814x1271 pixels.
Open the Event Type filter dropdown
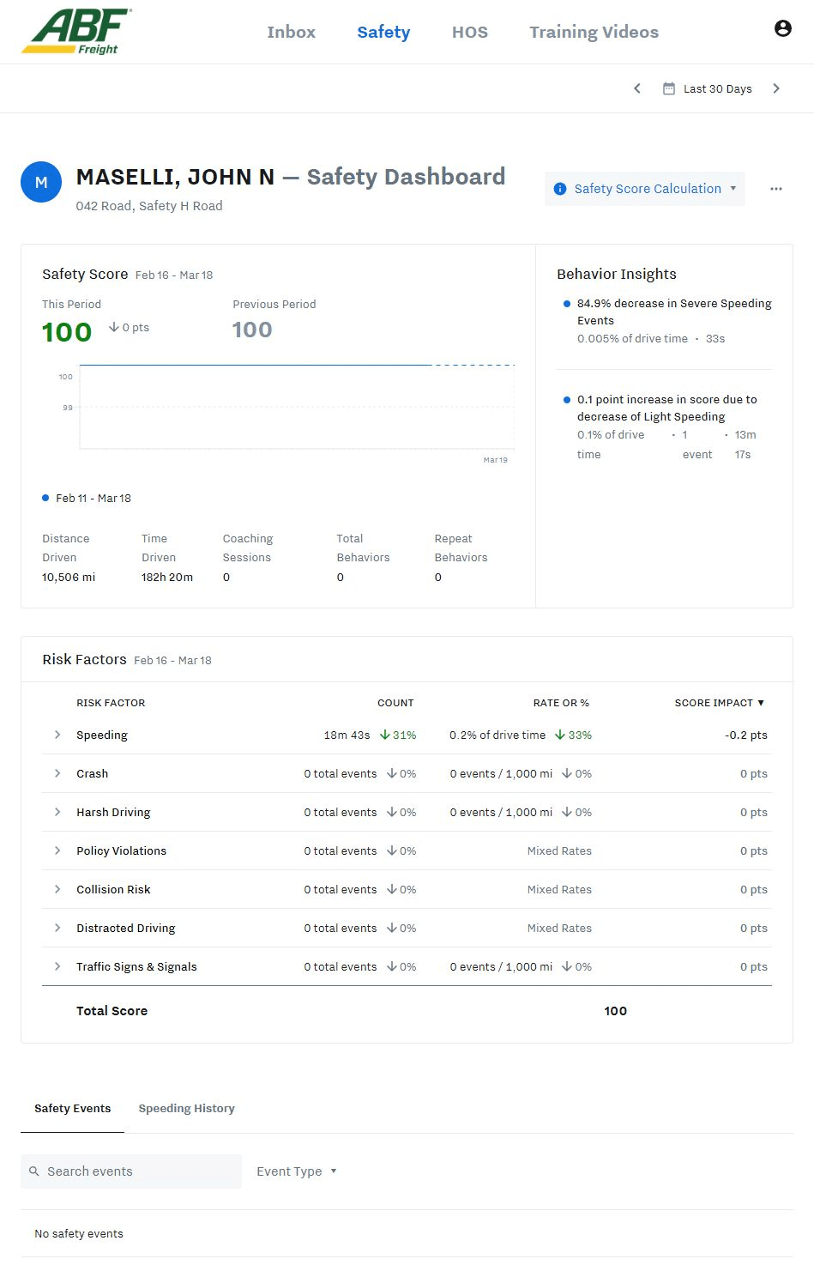(296, 1171)
